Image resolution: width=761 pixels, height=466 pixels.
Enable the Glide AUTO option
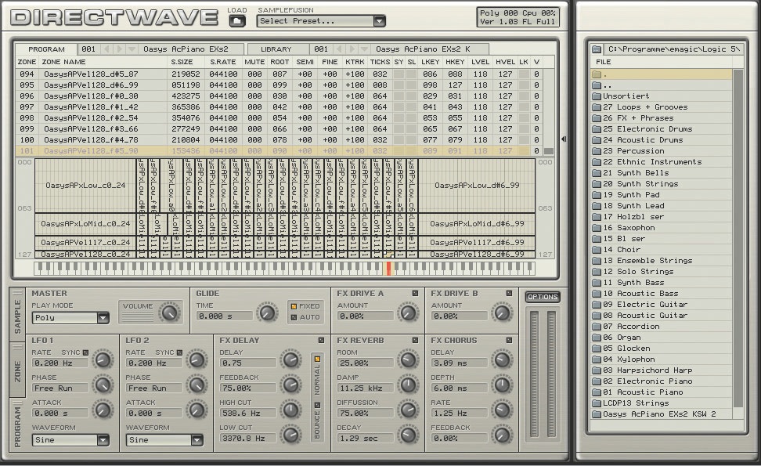294,317
